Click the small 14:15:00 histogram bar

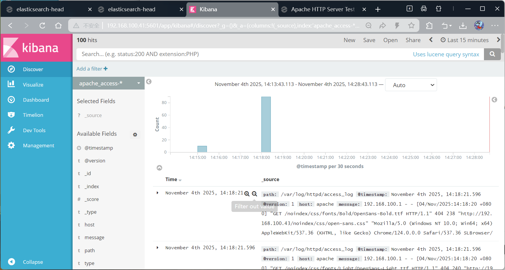click(202, 149)
